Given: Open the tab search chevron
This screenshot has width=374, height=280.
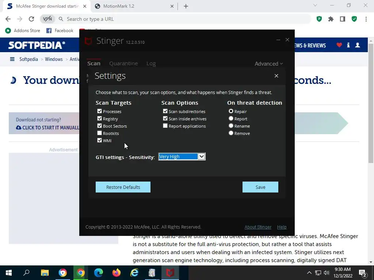Looking at the screenshot, I should (x=315, y=5).
